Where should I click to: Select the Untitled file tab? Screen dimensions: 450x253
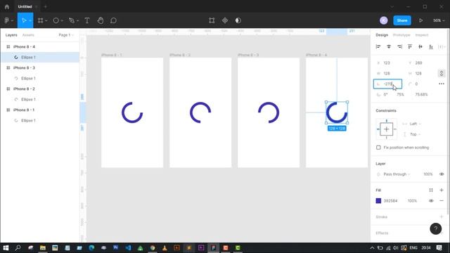click(25, 6)
